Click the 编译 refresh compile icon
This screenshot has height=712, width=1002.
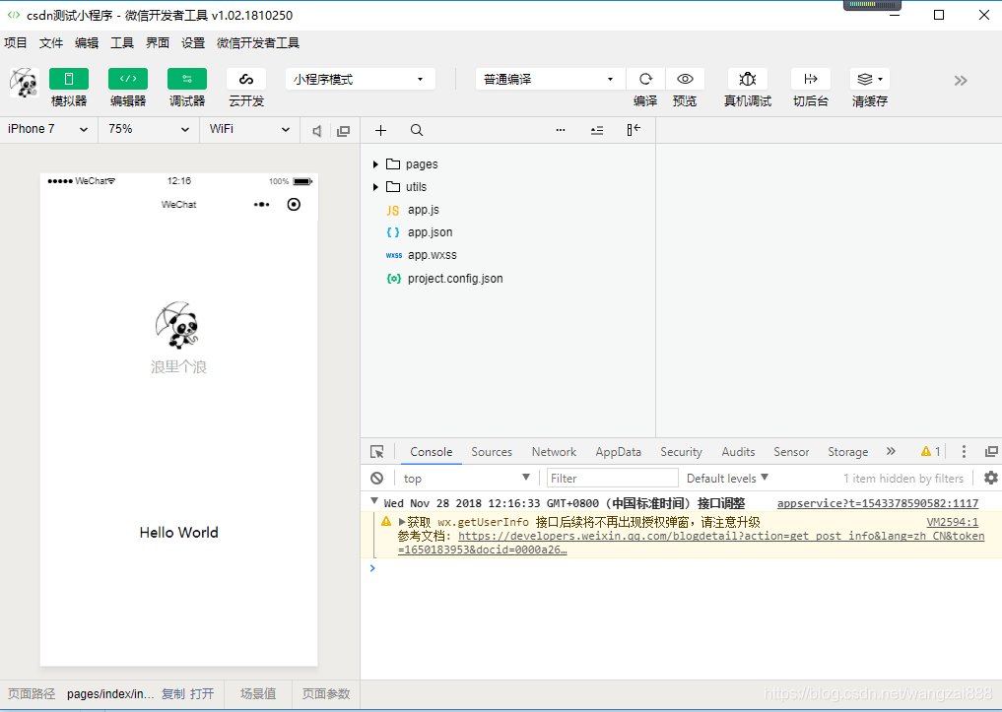click(x=645, y=79)
